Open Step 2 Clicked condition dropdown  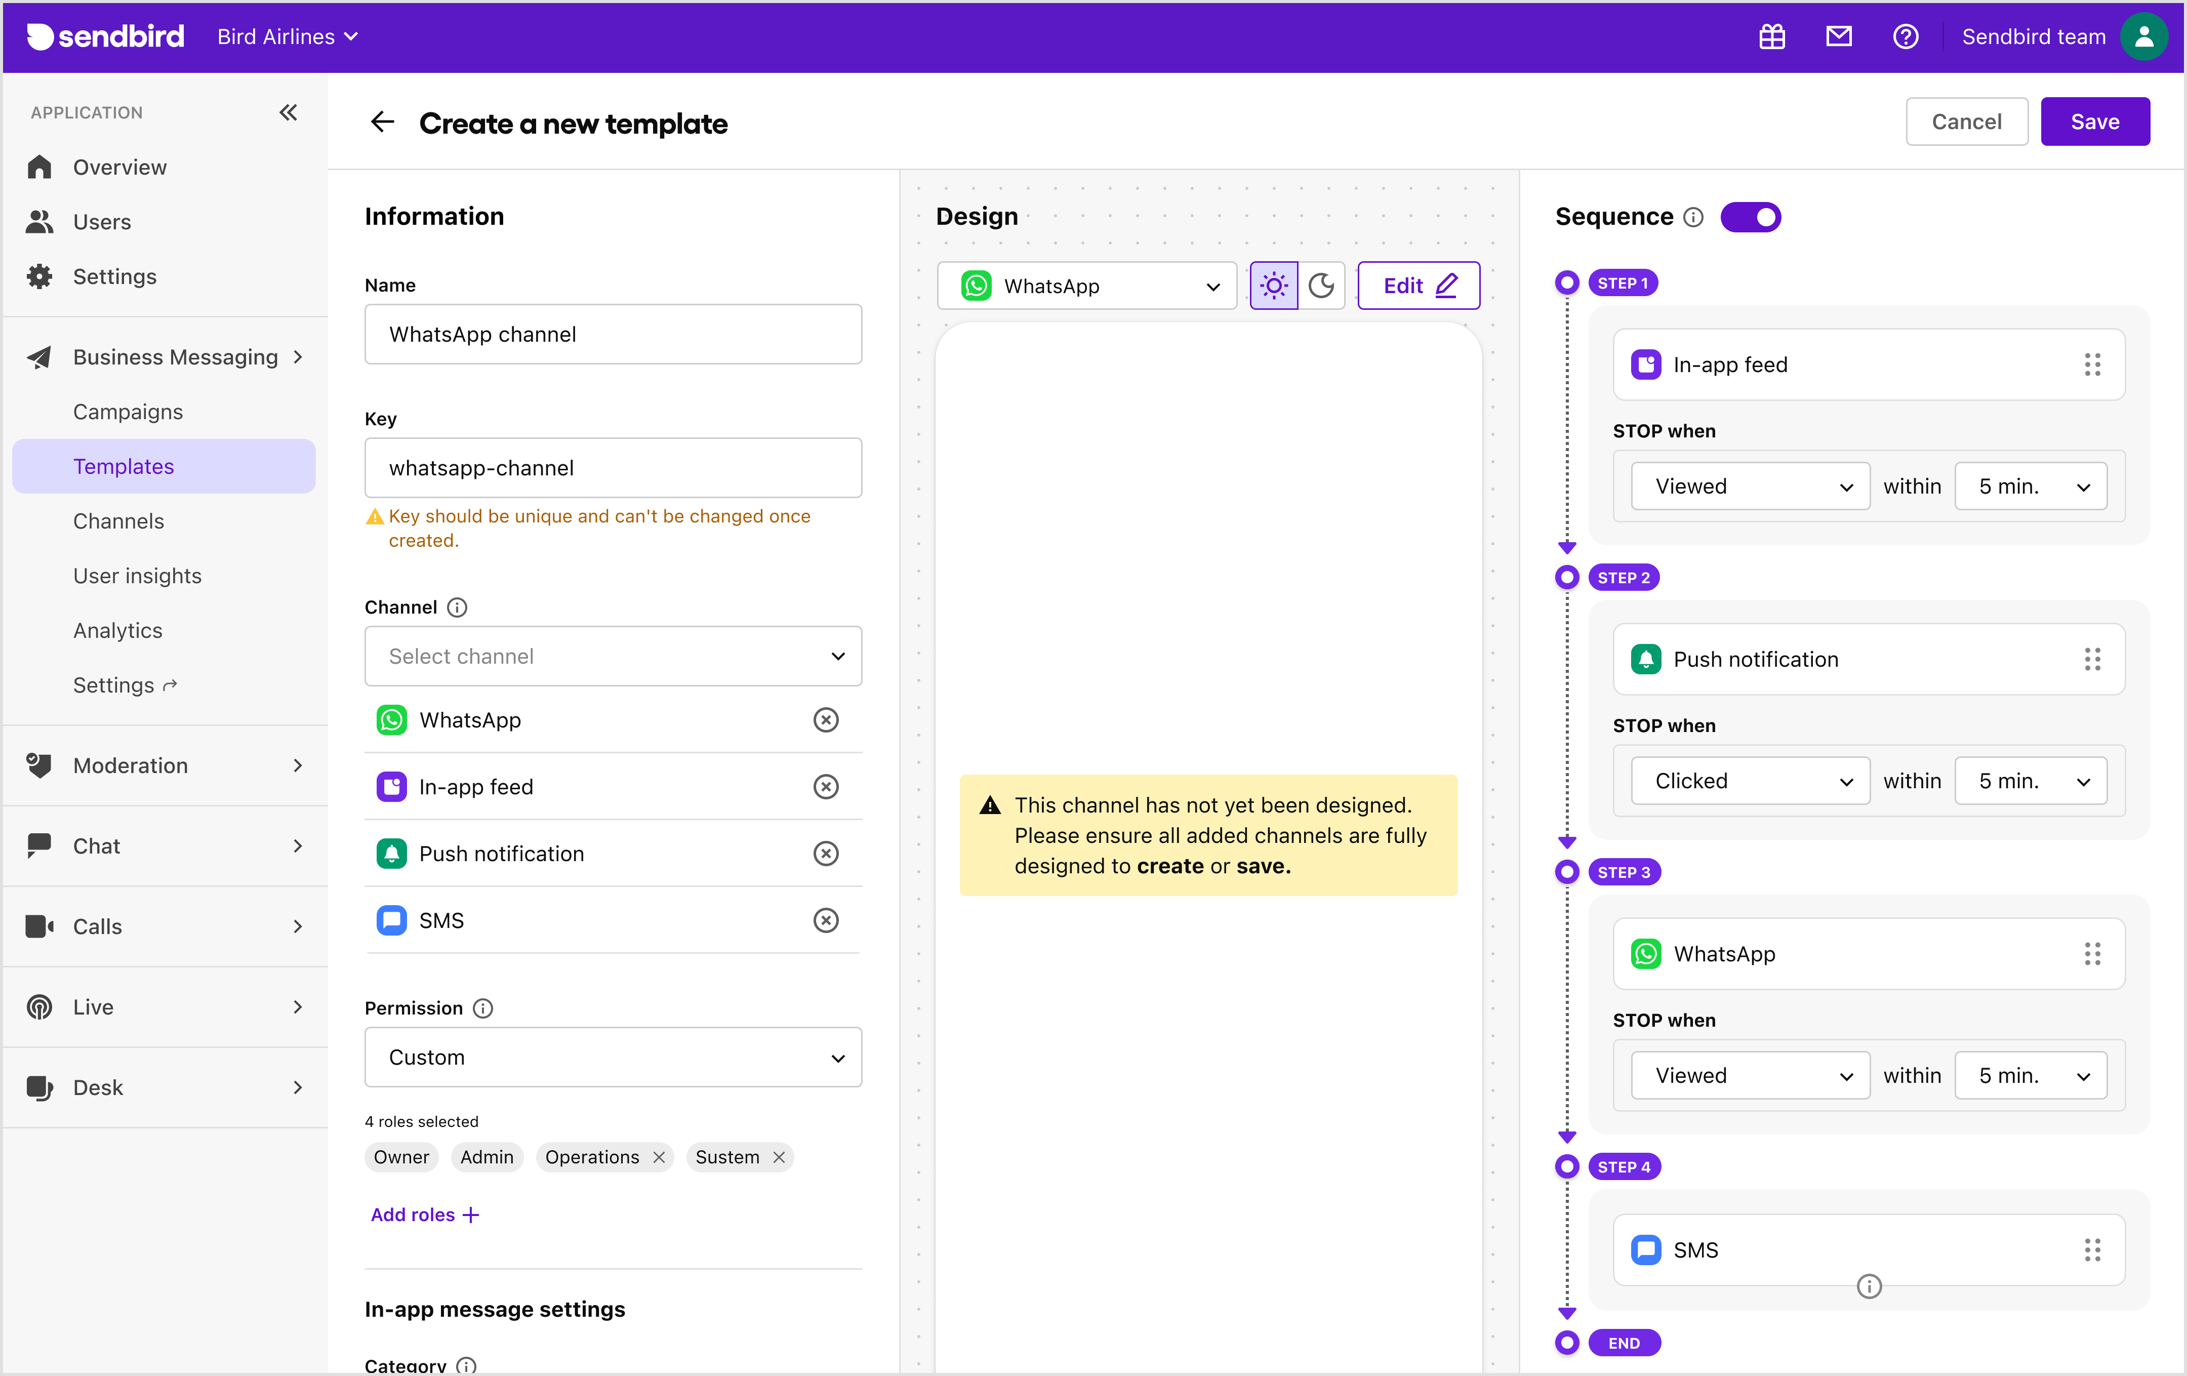tap(1750, 781)
